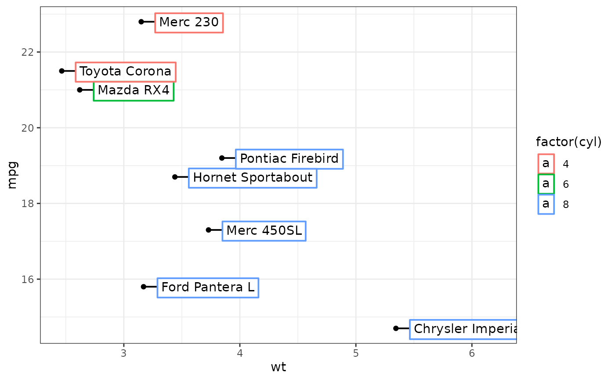615x380 pixels.
Task: Select the Pontiac Firebird data point
Action: [222, 158]
